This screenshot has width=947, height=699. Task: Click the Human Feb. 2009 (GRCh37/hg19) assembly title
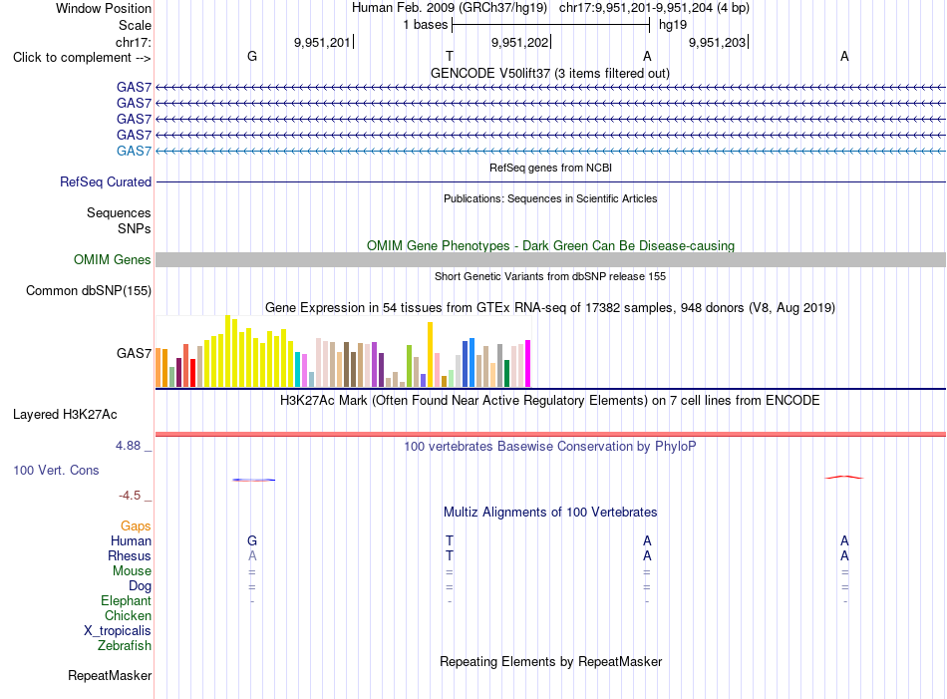pos(450,8)
